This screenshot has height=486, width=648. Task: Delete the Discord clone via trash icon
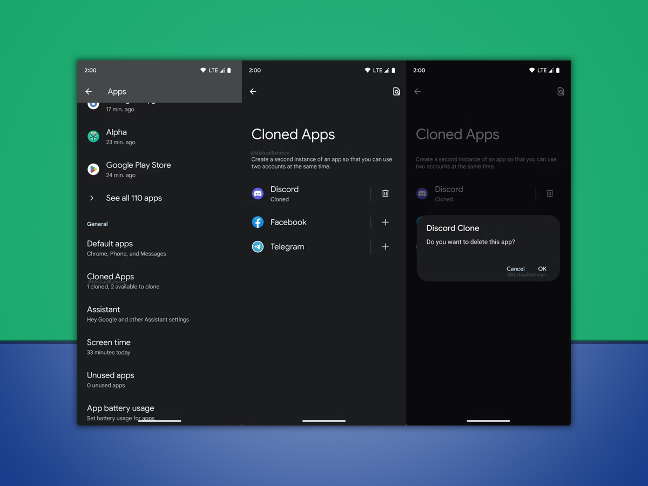coord(386,193)
